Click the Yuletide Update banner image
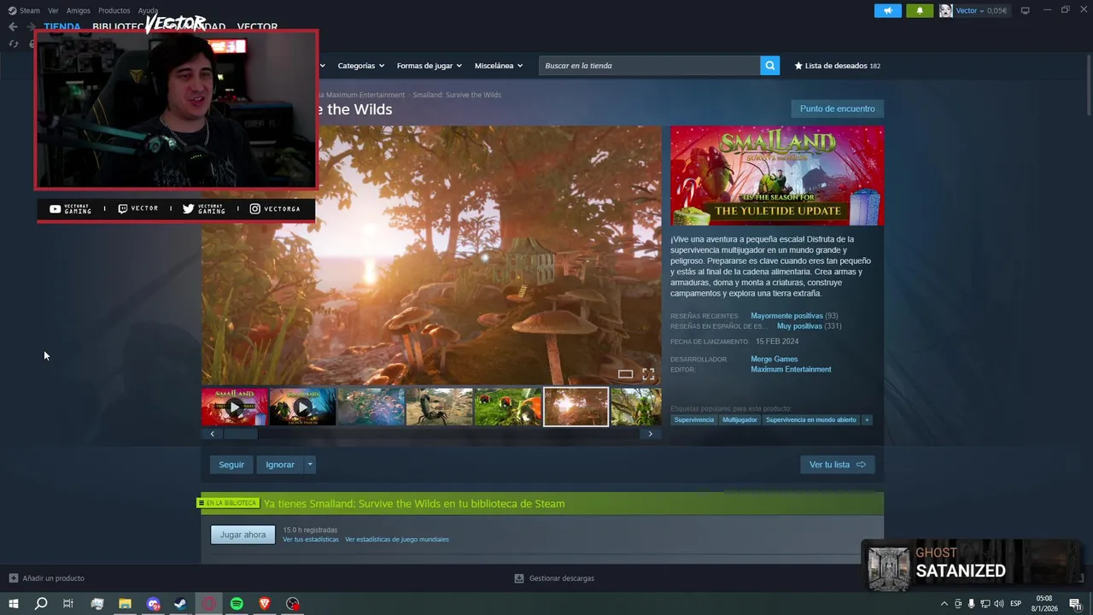This screenshot has width=1093, height=615. pos(777,176)
